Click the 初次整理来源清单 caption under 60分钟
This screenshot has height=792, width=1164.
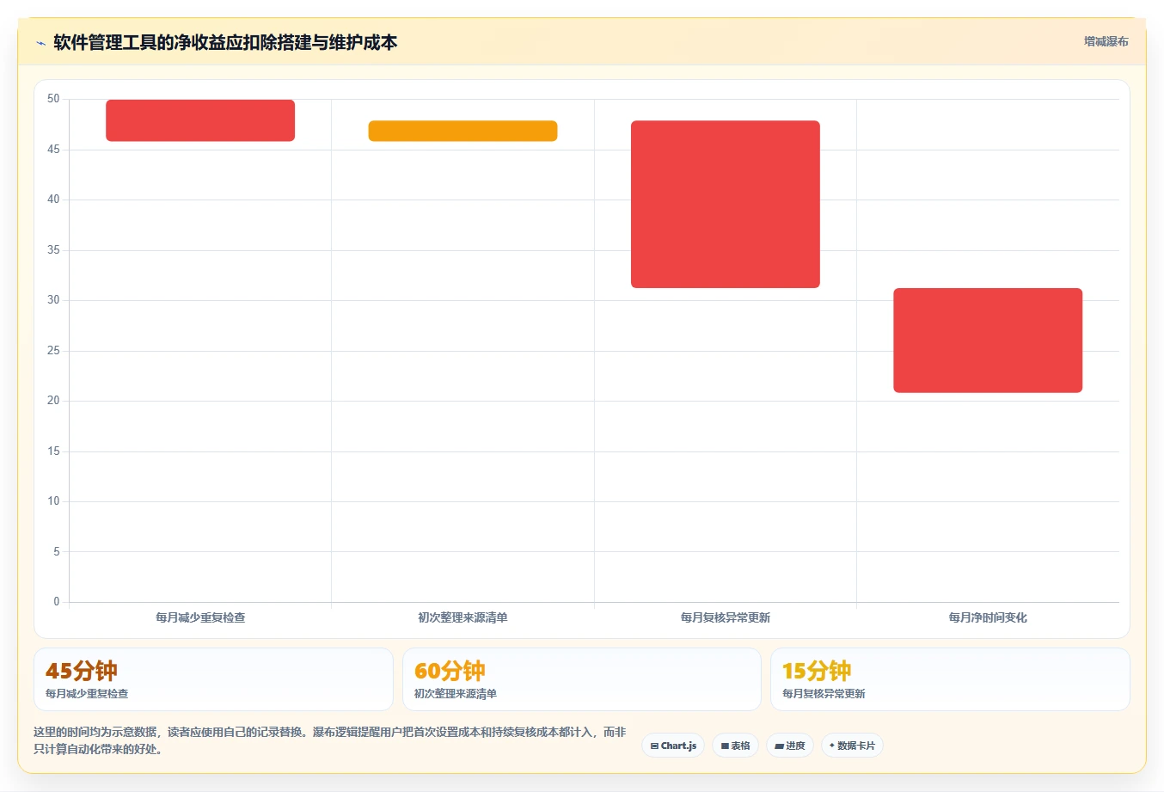click(x=456, y=693)
